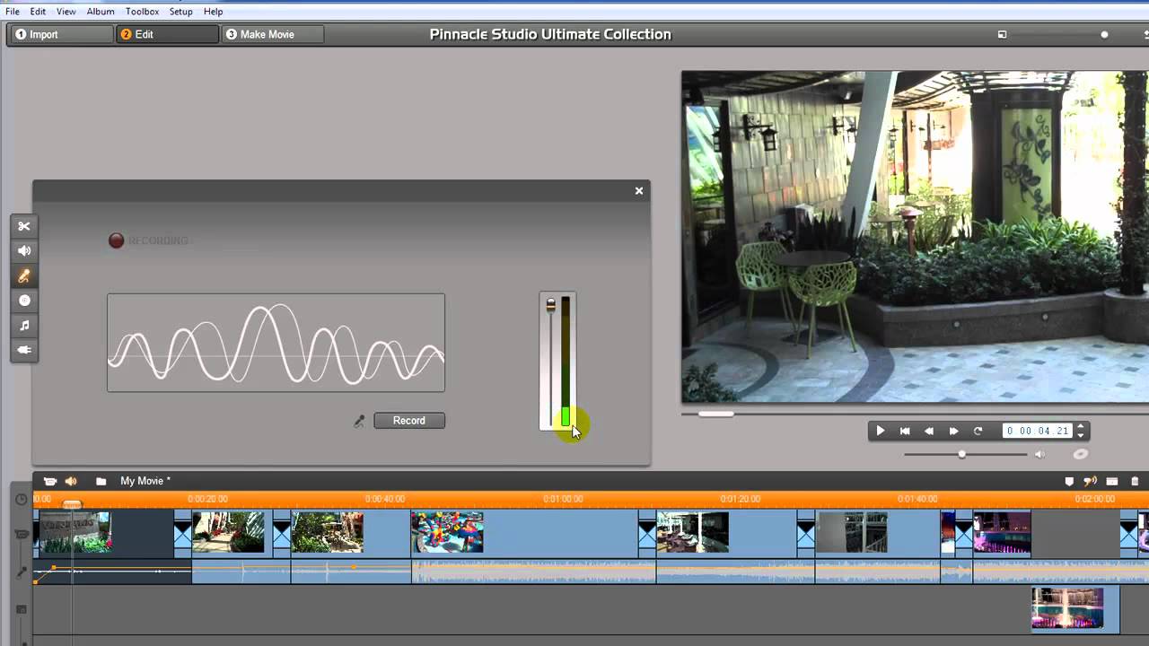
Task: Open the Album menu
Action: coord(101,12)
